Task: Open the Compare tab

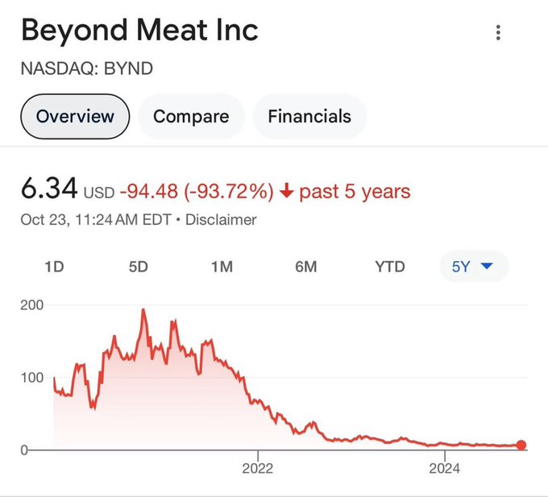Action: 191,116
